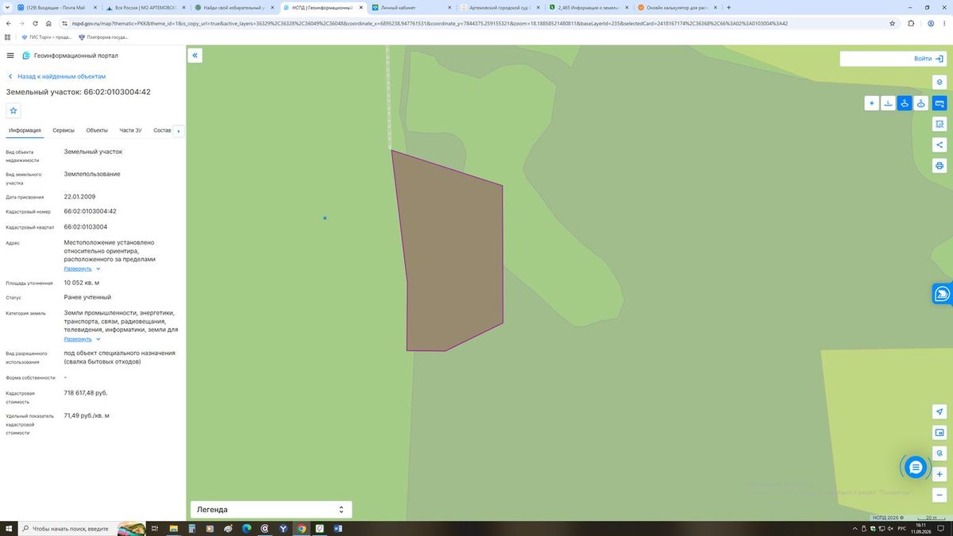Image resolution: width=953 pixels, height=536 pixels.
Task: Select the ellipse area measurement tool
Action: click(x=921, y=103)
